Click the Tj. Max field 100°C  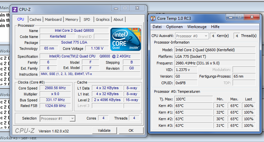click(194, 99)
